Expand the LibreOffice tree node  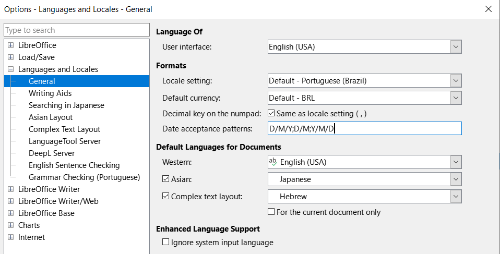(11, 45)
